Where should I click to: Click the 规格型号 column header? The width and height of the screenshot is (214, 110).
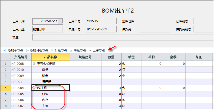[x=86, y=57]
